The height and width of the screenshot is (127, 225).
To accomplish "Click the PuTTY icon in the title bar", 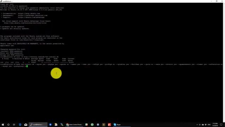I will click(1, 1).
